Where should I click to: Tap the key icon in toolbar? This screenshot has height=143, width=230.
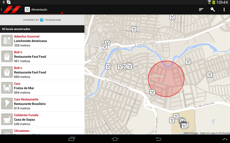coord(213,9)
